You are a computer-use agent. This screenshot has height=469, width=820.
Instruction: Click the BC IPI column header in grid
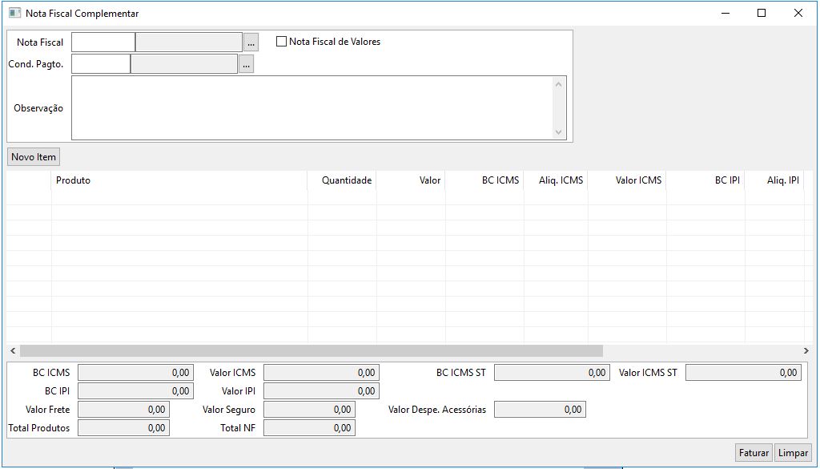point(705,180)
